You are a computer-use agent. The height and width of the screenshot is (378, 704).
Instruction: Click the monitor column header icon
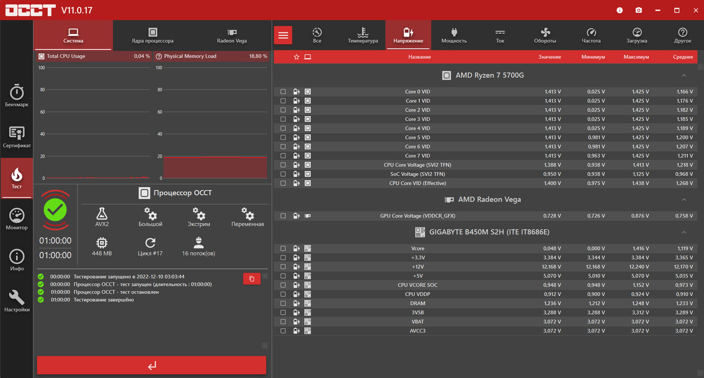click(x=307, y=57)
